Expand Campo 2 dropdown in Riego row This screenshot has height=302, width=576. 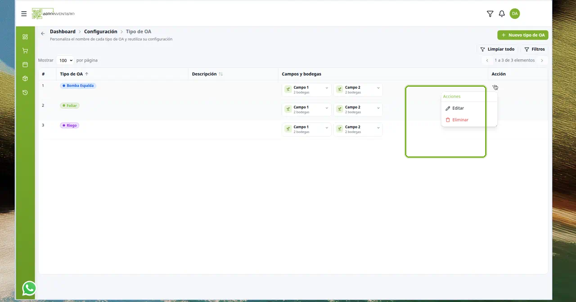pyautogui.click(x=358, y=129)
